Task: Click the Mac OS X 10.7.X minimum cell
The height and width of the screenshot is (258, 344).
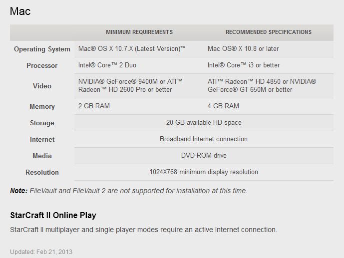Action: [132, 49]
